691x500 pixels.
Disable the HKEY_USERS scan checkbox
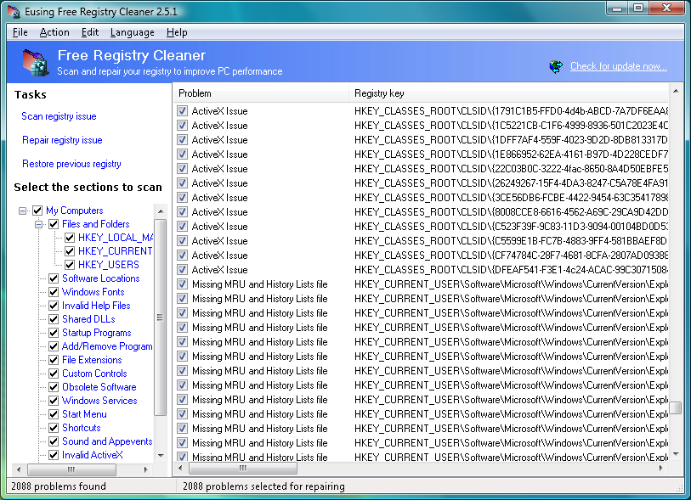[70, 265]
